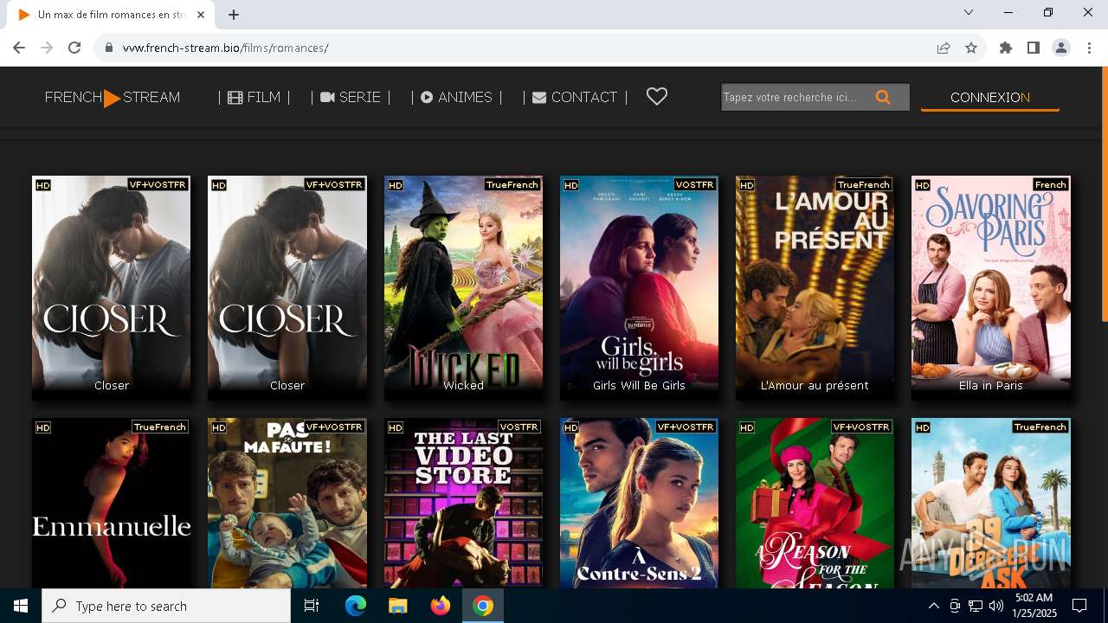Open The Last Video Store poster
This screenshot has width=1108, height=623.
[463, 503]
